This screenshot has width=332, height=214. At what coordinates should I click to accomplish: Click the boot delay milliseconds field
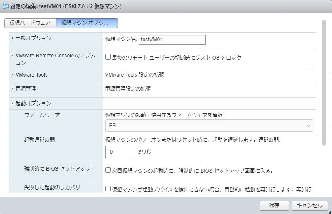pos(120,152)
